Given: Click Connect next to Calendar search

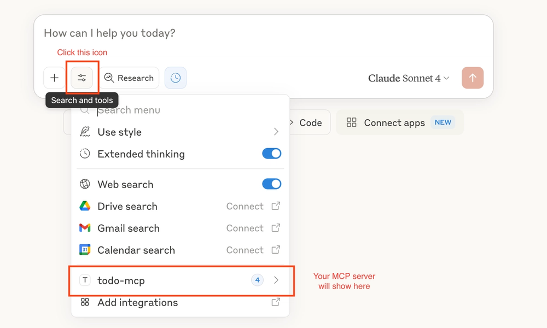Looking at the screenshot, I should 245,250.
